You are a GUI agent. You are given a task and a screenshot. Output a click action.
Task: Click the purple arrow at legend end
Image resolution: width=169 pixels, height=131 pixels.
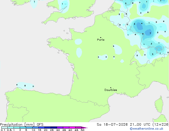point(84,128)
